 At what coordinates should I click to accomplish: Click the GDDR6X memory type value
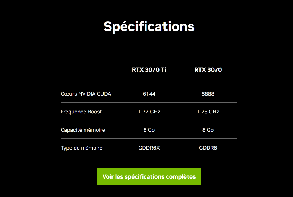point(149,148)
